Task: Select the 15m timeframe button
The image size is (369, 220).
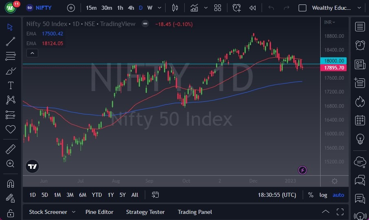Action: [91, 8]
